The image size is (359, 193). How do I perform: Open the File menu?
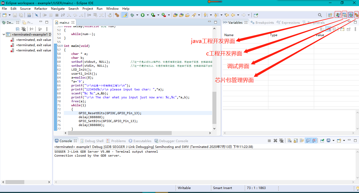[4, 8]
